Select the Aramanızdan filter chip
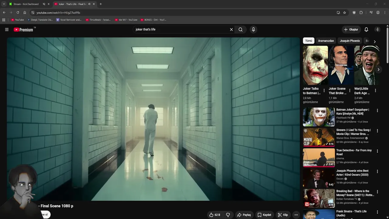Screen dimensions: 389x219 point(326,41)
